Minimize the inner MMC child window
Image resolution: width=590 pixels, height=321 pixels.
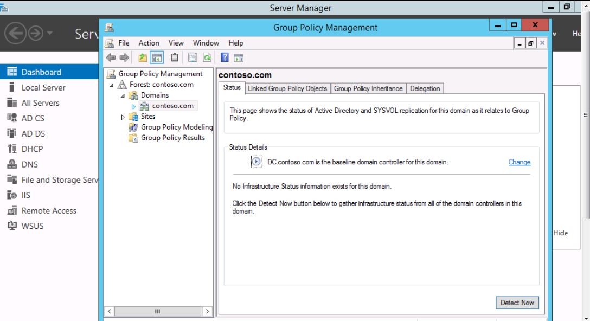(x=520, y=43)
